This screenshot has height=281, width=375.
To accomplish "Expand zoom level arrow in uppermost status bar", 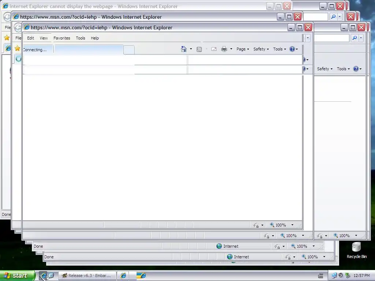I will click(x=292, y=225).
